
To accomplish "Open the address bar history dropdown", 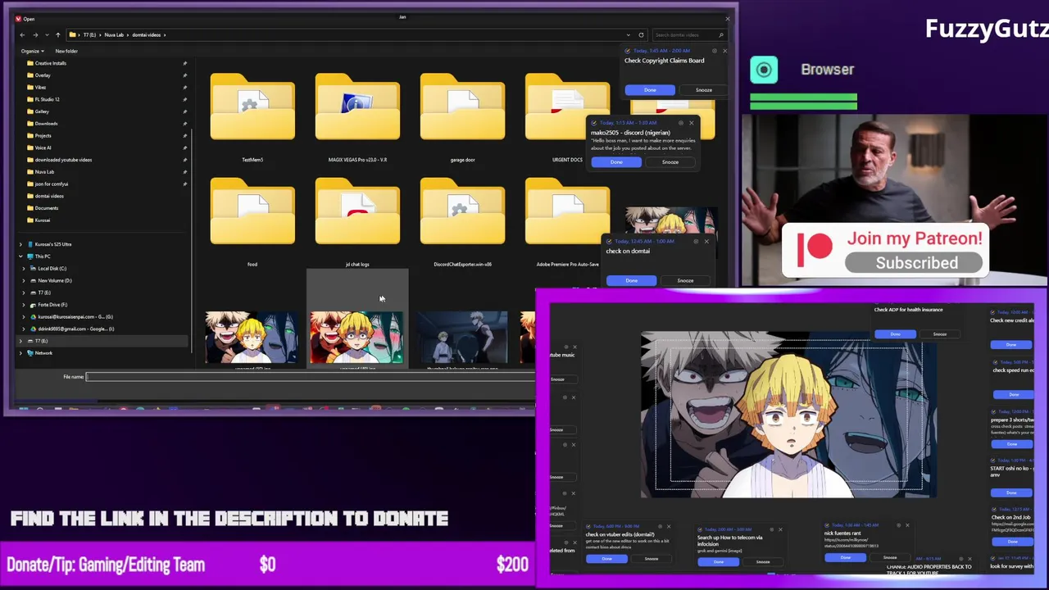I will click(x=629, y=34).
